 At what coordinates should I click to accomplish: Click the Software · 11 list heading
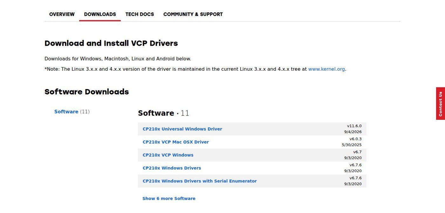(x=163, y=113)
